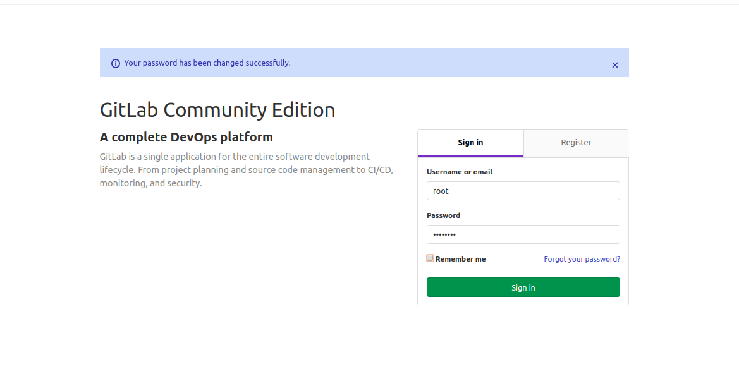Image resolution: width=739 pixels, height=379 pixels.
Task: Click the GitLab description paragraph
Action: pos(247,170)
